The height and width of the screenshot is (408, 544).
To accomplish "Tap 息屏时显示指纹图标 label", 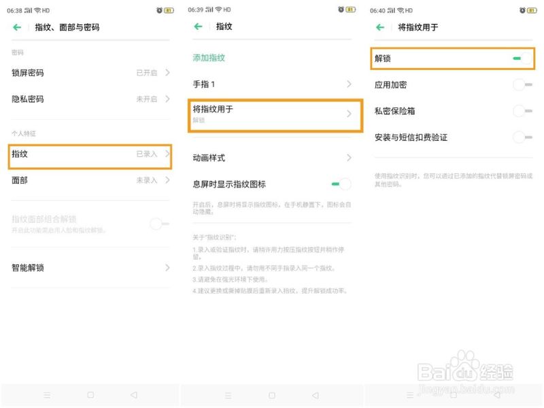I will (229, 184).
